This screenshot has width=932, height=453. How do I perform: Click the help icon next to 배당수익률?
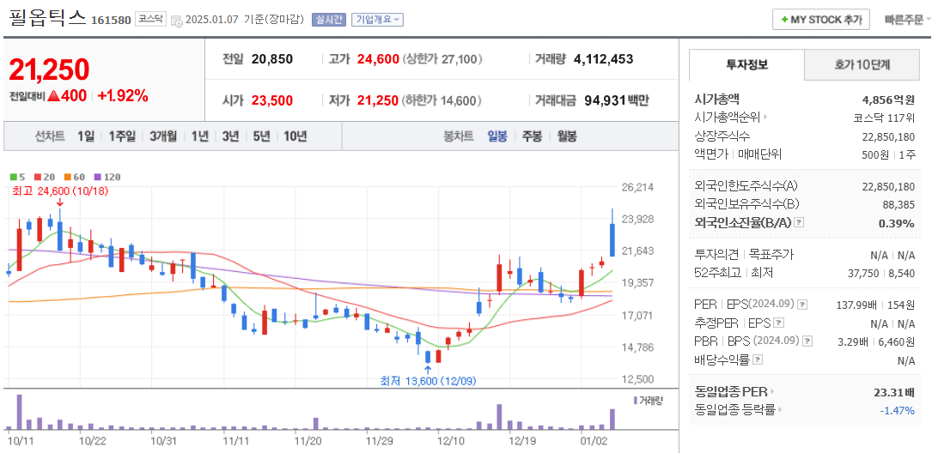(x=758, y=359)
